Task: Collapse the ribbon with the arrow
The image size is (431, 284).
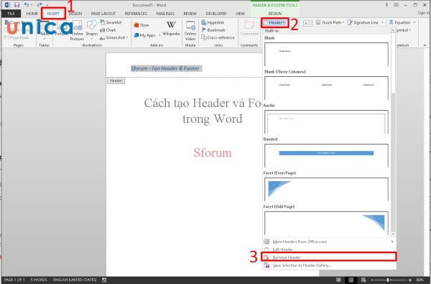Action: tap(425, 45)
